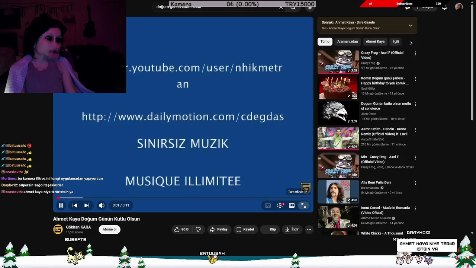Click the Ahmet Kaya Doğum Günün Kutlu Olsun title
476x268 pixels.
click(96, 219)
